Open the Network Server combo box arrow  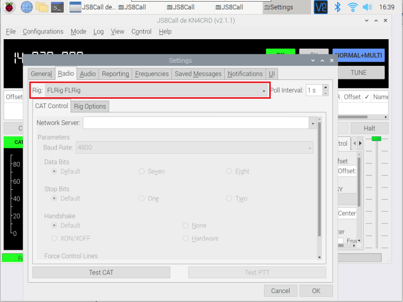pos(312,123)
